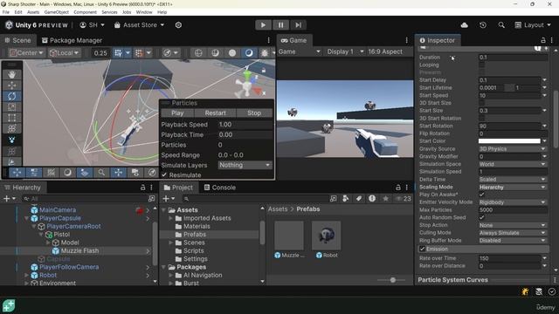Image resolution: width=559 pixels, height=314 pixels.
Task: Toggle the Auto Random Seed checkbox
Action: [x=481, y=217]
